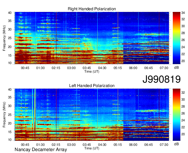
Task: Click 06:45 time tick on Left Handed plot
Action: 148,145
